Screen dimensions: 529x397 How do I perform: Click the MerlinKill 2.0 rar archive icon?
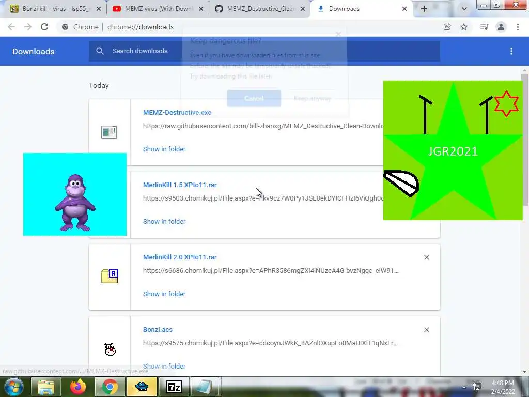click(x=110, y=276)
